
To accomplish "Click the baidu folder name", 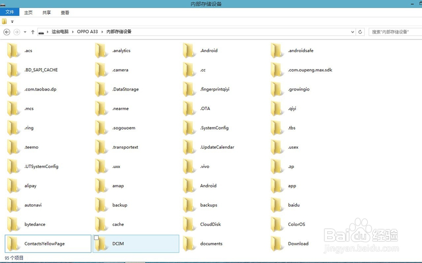I will pyautogui.click(x=294, y=205).
